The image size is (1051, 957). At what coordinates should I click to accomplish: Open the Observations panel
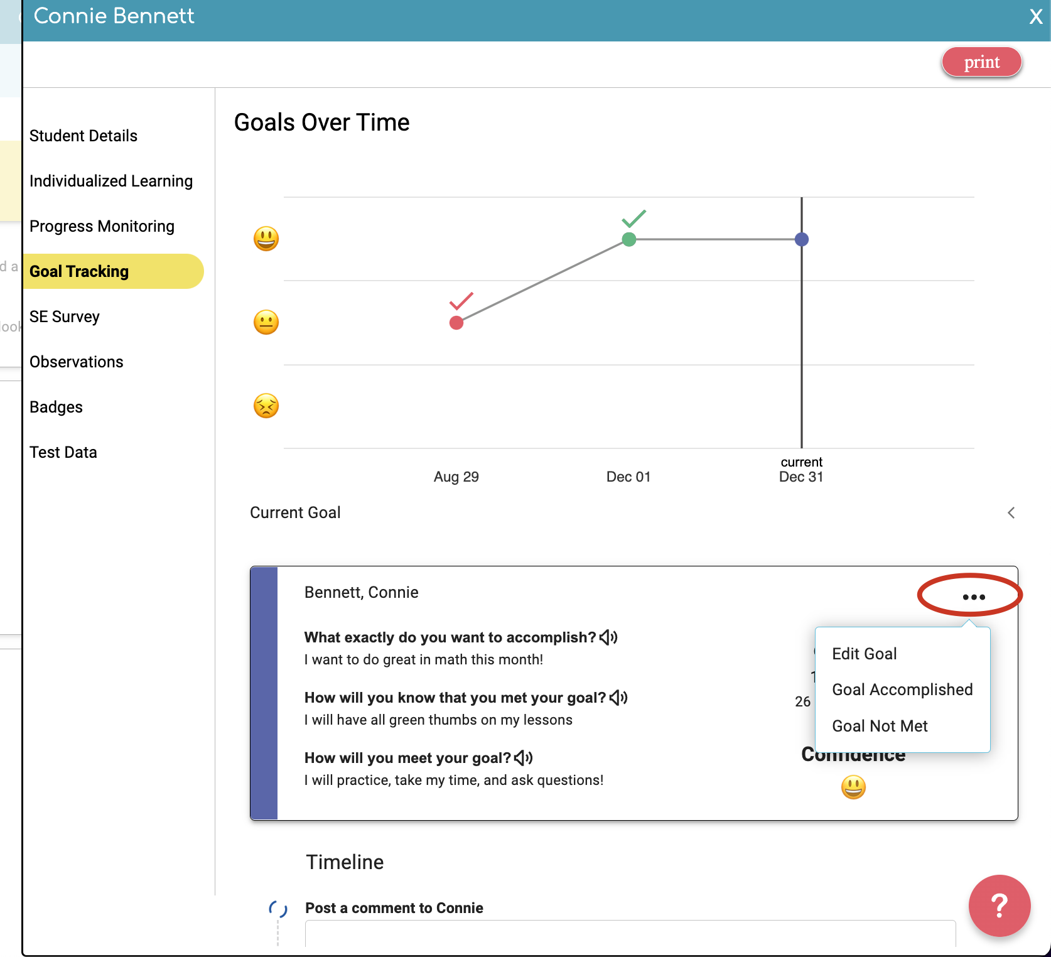pos(76,362)
